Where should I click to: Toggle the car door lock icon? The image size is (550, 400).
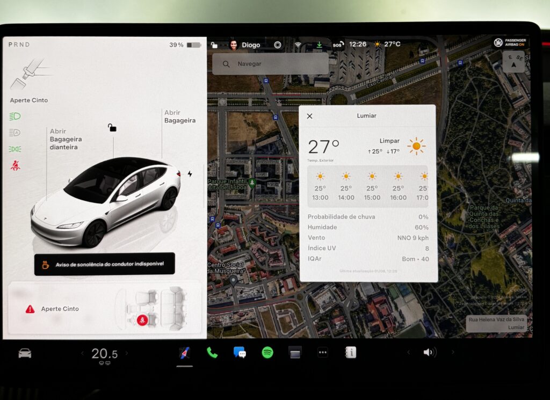click(112, 128)
